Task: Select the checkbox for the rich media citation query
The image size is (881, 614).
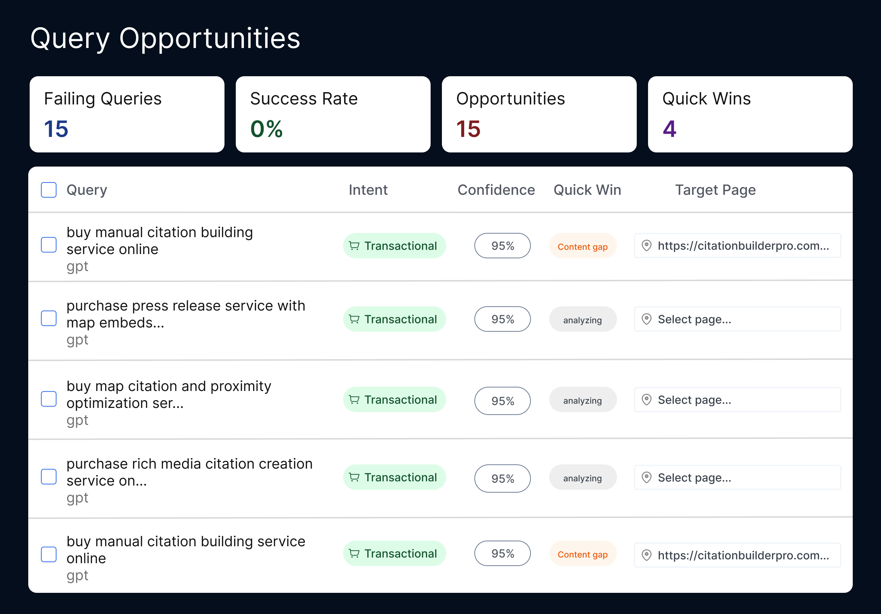Action: tap(49, 477)
